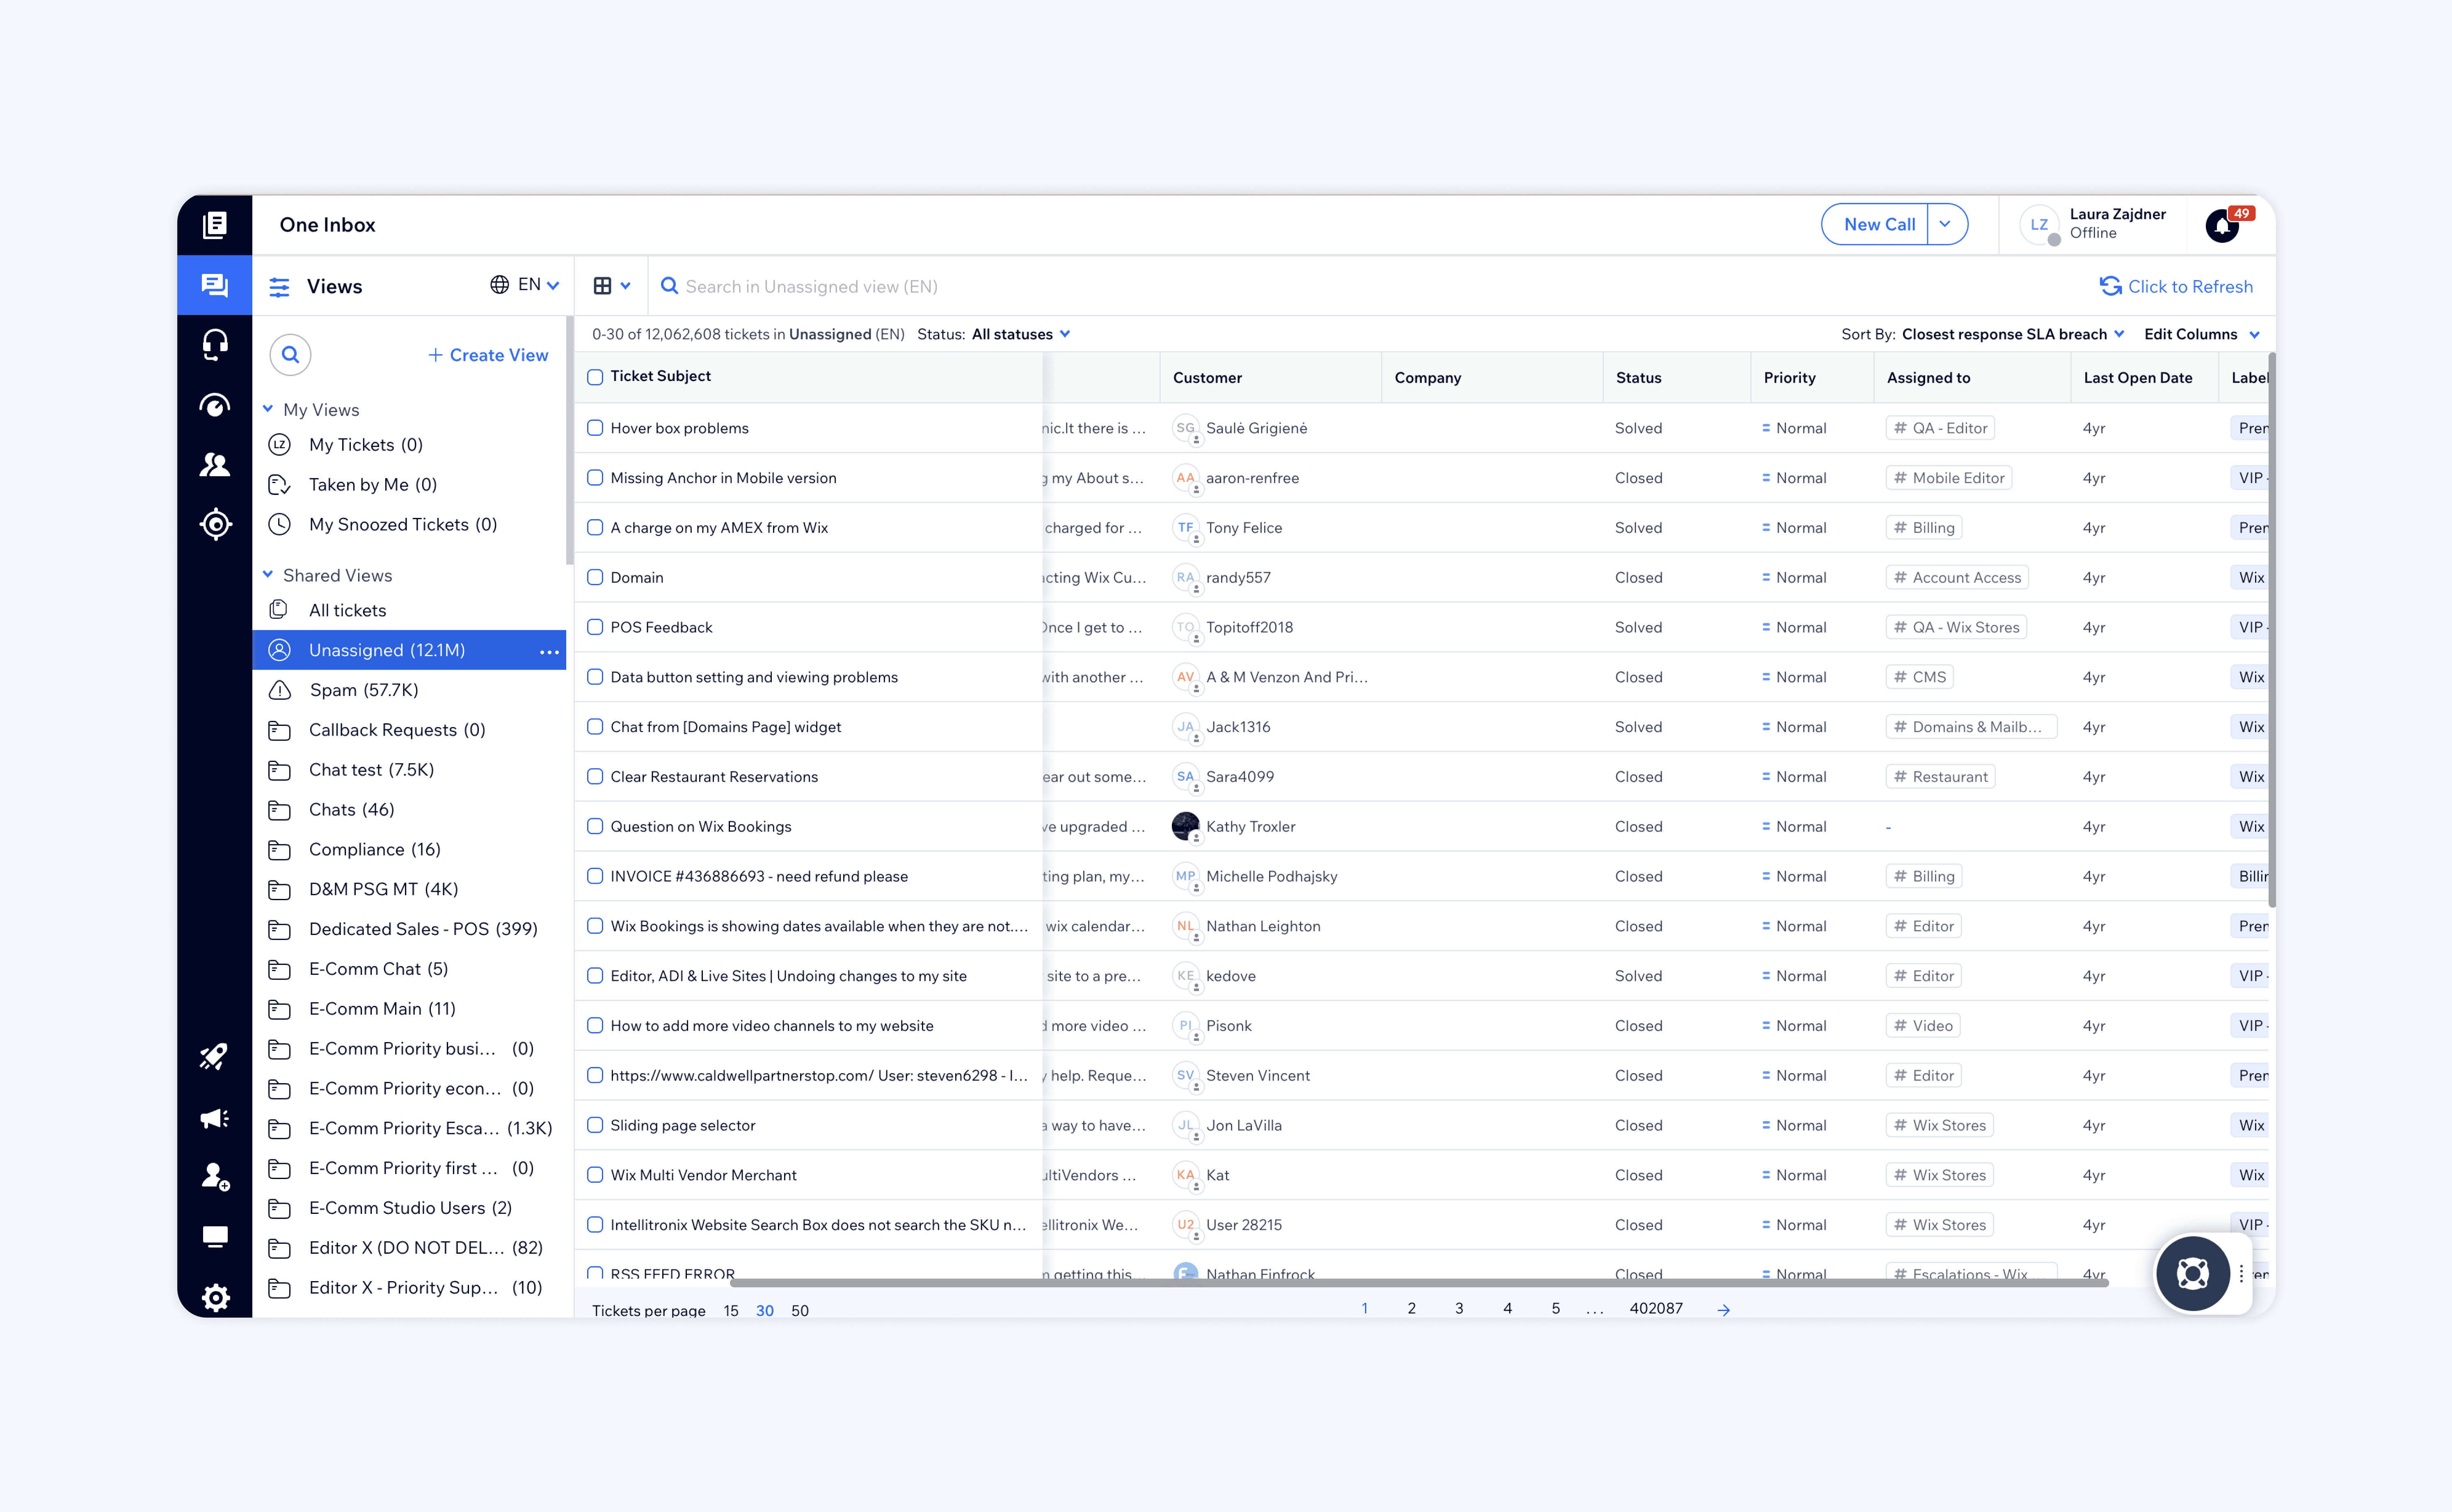Open the headset calls icon in sidebar
The image size is (2452, 1512).
[x=214, y=345]
